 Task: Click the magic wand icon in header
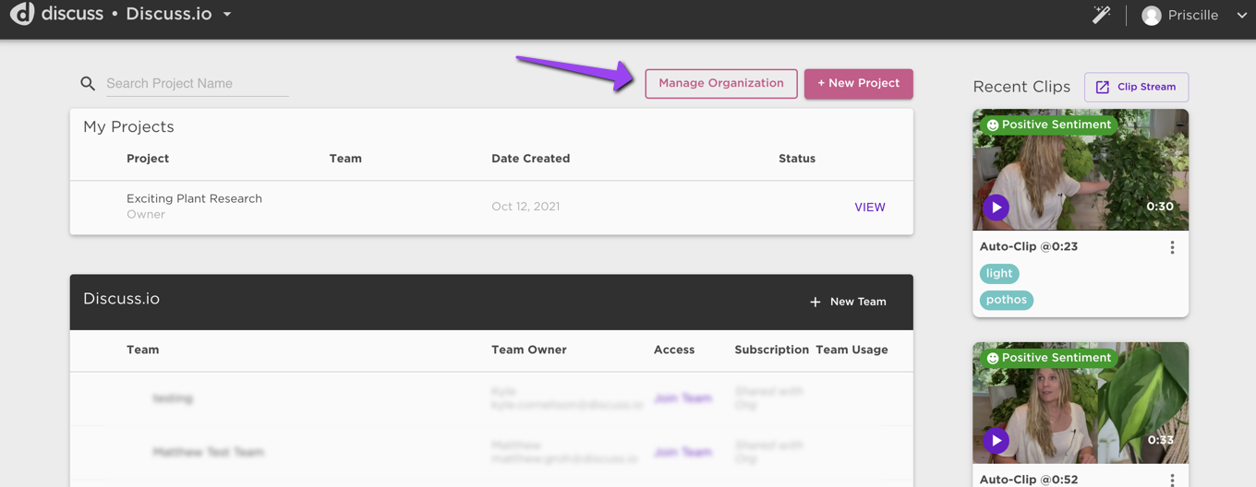click(x=1101, y=15)
